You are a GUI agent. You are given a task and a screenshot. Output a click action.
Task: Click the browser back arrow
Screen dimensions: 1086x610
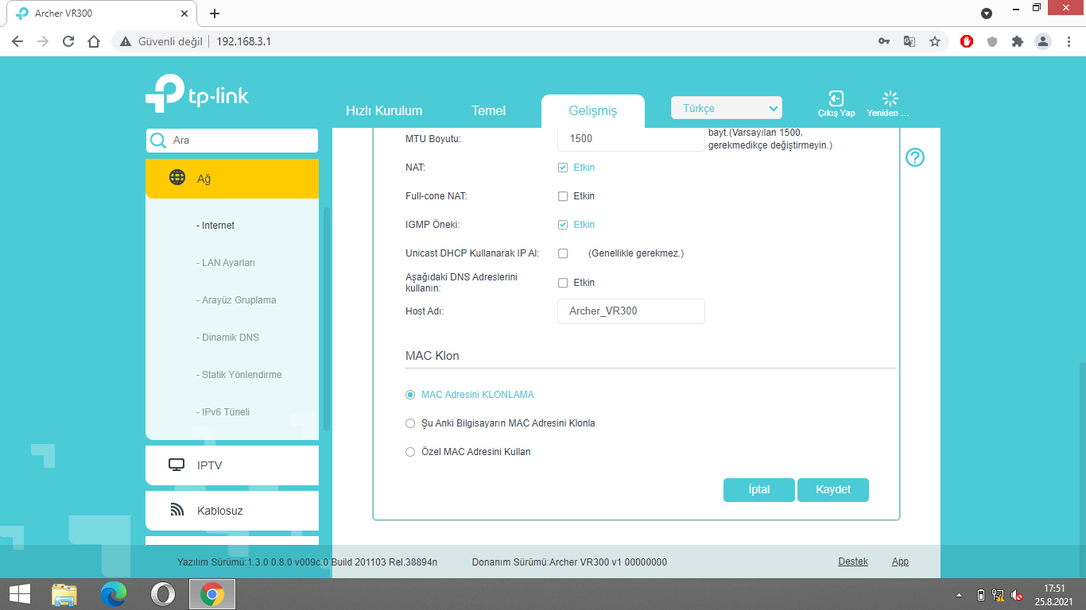[17, 41]
